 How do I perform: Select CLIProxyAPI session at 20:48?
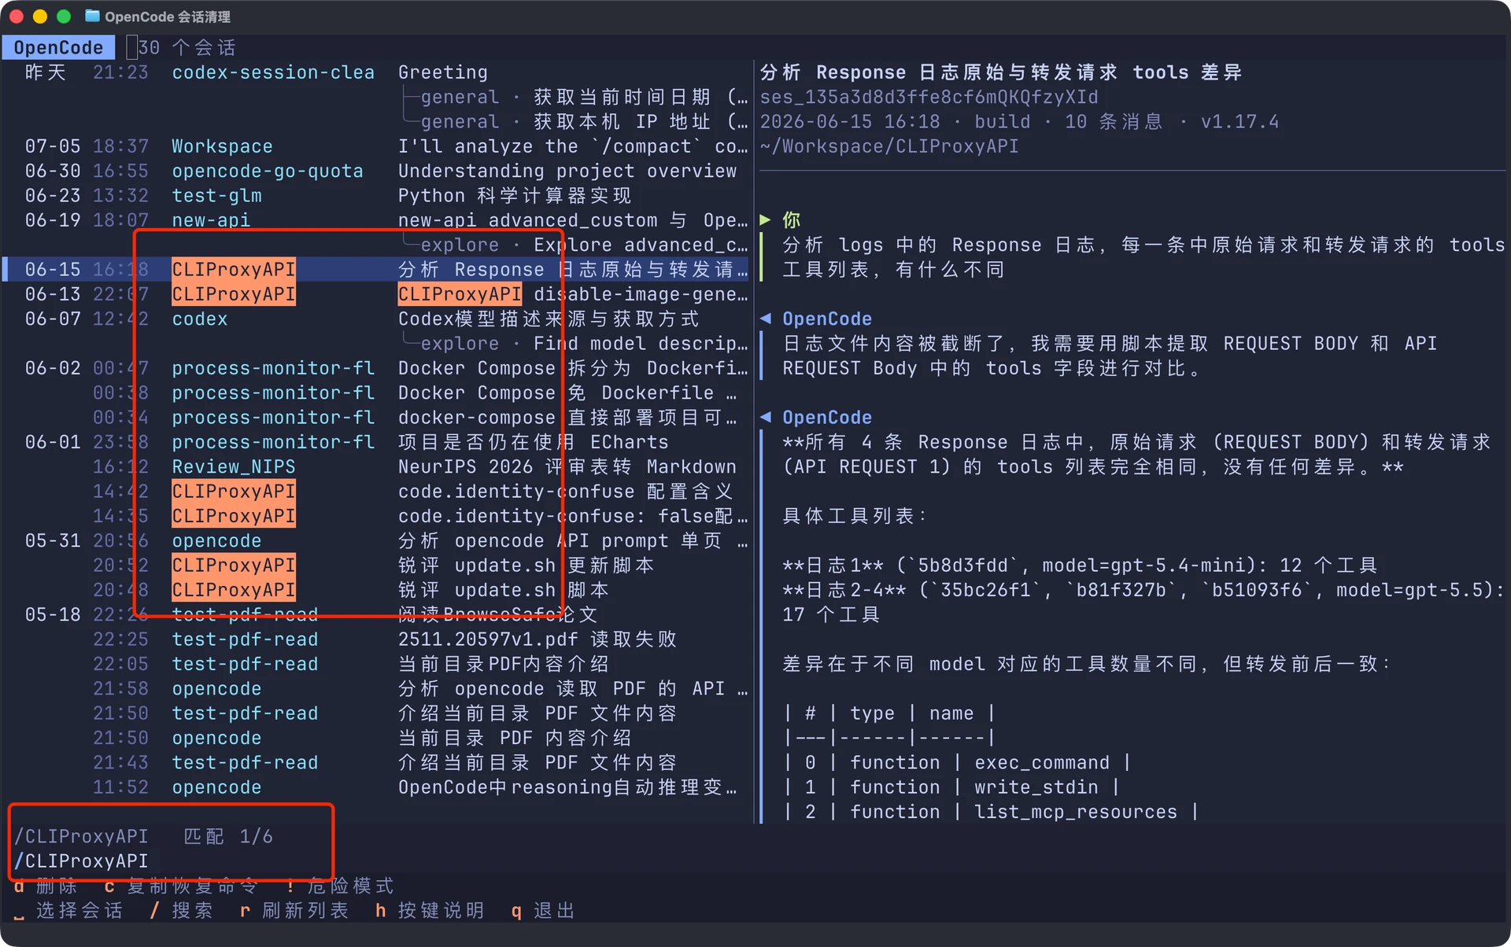point(376,590)
